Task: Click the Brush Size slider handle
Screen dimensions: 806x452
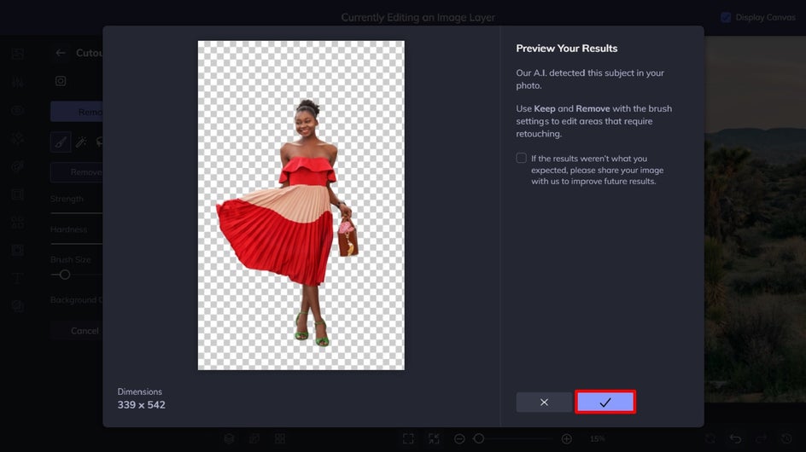Action: pos(64,275)
